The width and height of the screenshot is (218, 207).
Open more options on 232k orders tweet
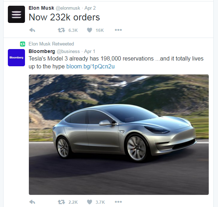(118, 30)
